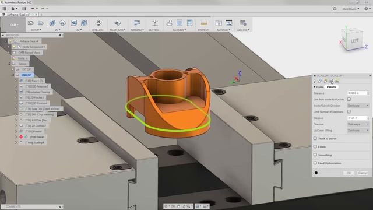The height and width of the screenshot is (210, 373).
Task: Open the 2D toolpaths dropdown menu
Action: (57, 30)
